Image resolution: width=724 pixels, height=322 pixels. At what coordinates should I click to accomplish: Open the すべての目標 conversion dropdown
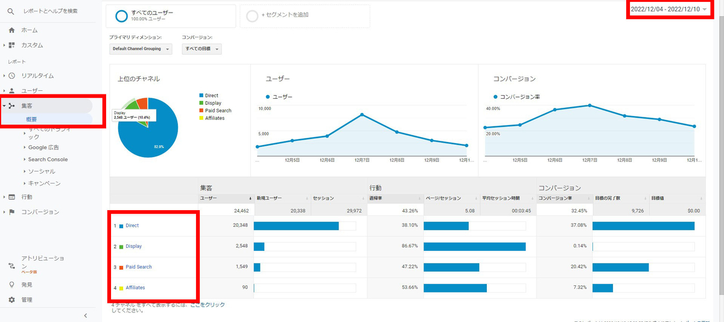coord(202,49)
